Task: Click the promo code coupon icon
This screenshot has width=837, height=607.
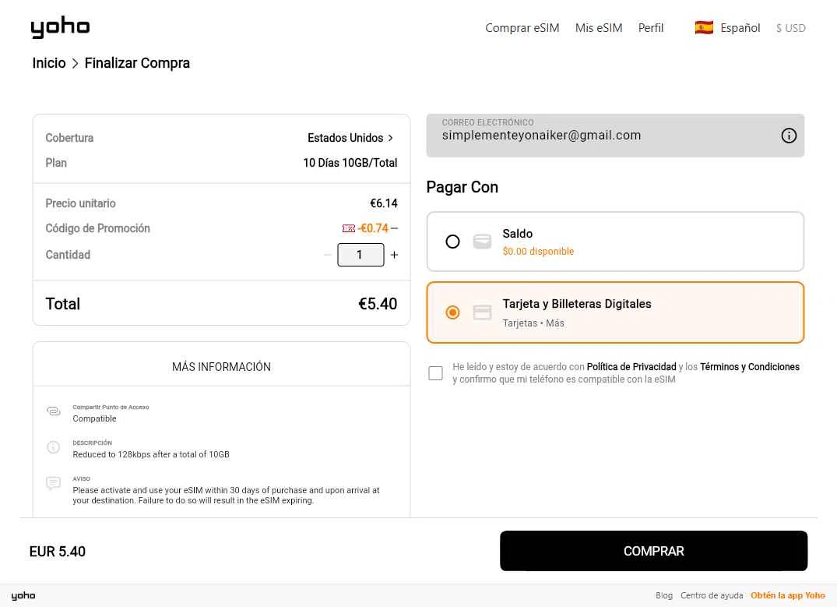Action: pos(349,228)
